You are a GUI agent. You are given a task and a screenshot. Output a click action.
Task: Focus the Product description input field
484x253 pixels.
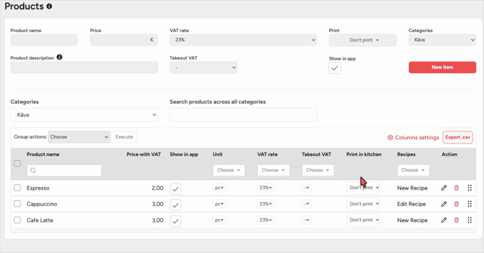[84, 67]
